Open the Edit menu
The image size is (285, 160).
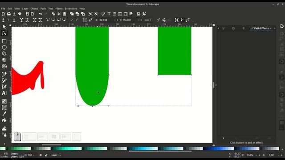[10, 8]
